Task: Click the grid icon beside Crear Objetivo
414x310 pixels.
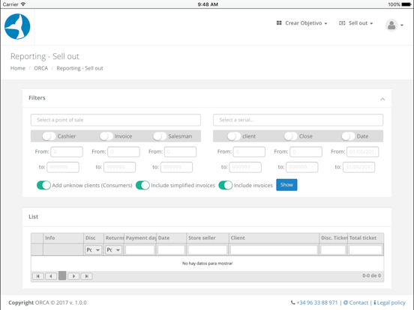Action: coord(279,23)
